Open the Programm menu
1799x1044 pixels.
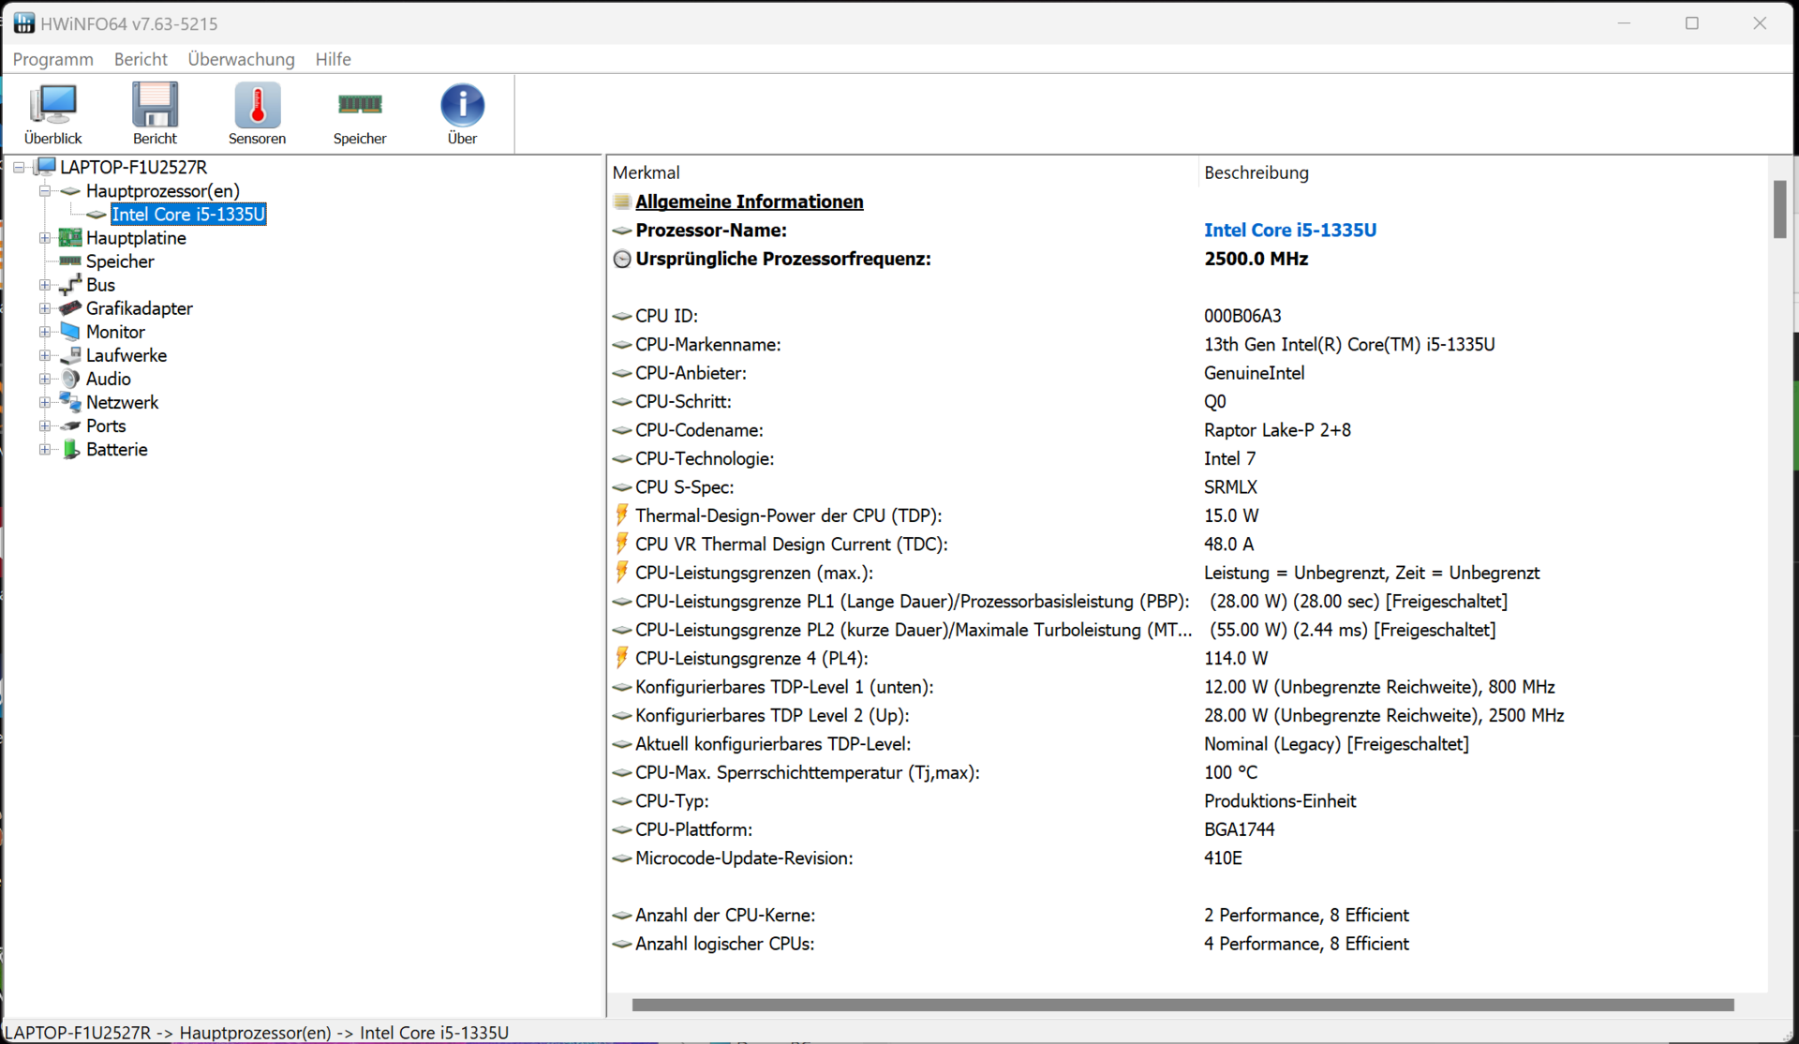(52, 59)
